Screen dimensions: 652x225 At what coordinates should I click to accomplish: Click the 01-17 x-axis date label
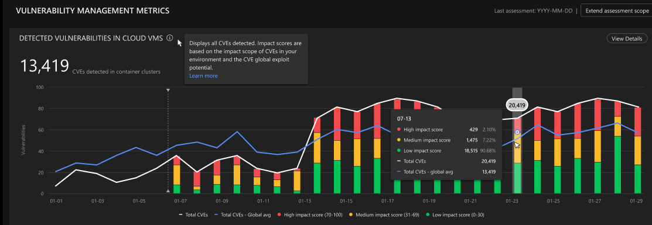click(388, 201)
